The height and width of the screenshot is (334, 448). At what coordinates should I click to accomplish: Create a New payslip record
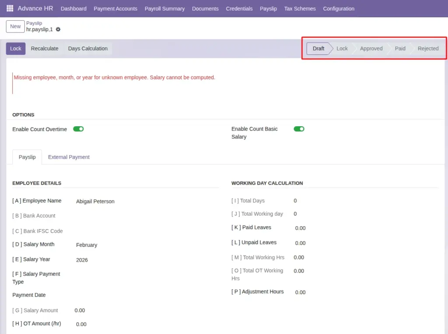[15, 26]
